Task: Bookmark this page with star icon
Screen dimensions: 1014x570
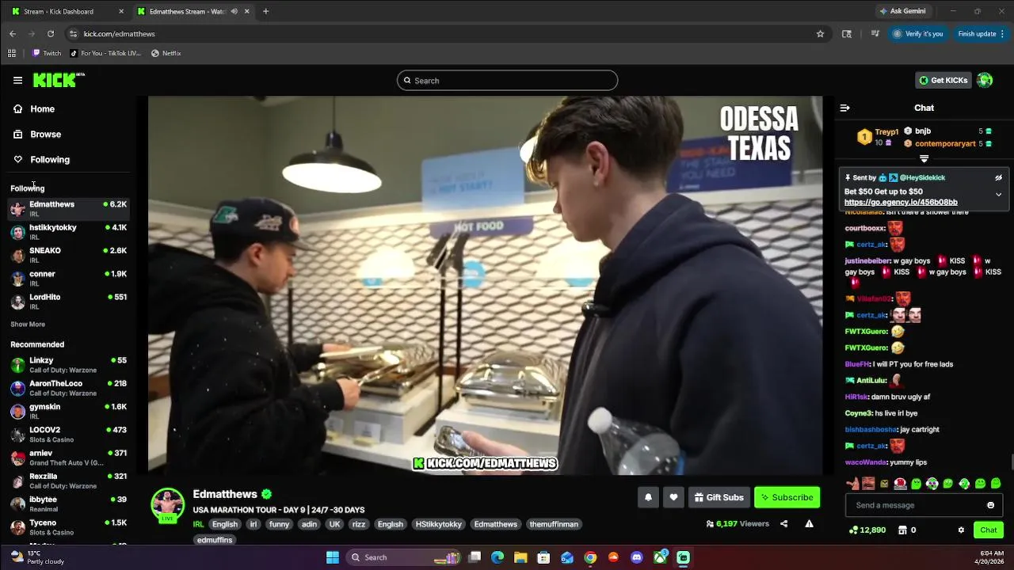Action: (x=820, y=34)
